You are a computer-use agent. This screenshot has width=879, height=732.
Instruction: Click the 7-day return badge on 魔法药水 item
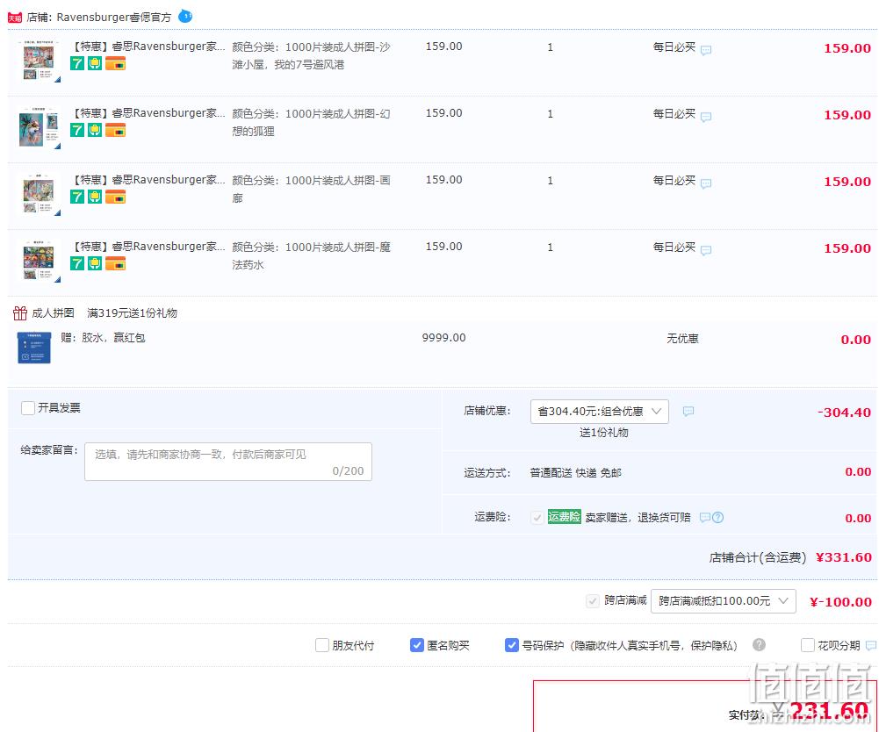point(77,264)
